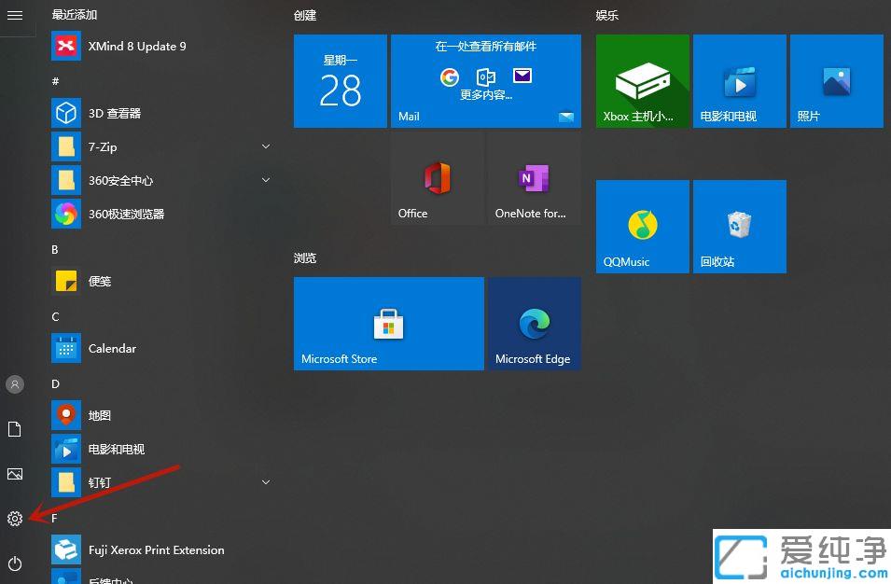Launch the Office app tile

[x=437, y=177]
